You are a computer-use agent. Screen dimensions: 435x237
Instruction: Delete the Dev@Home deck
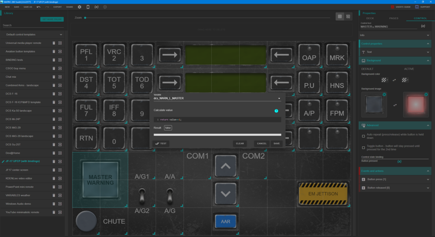(x=54, y=153)
